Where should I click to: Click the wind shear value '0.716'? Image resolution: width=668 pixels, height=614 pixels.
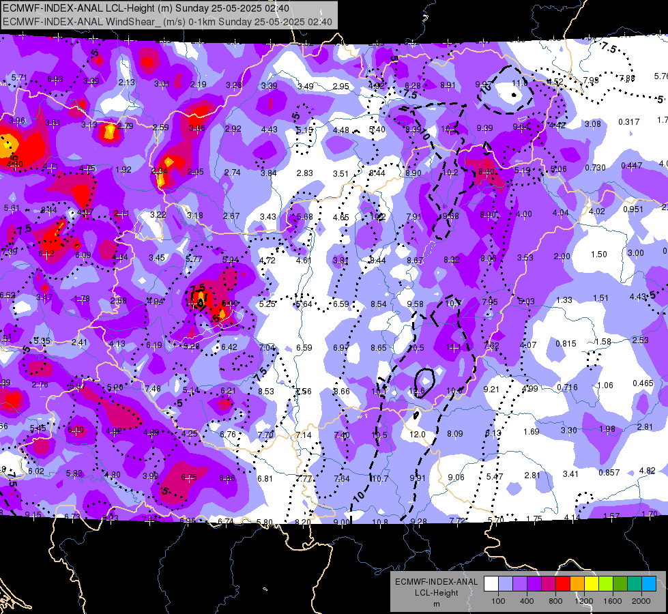coord(567,388)
